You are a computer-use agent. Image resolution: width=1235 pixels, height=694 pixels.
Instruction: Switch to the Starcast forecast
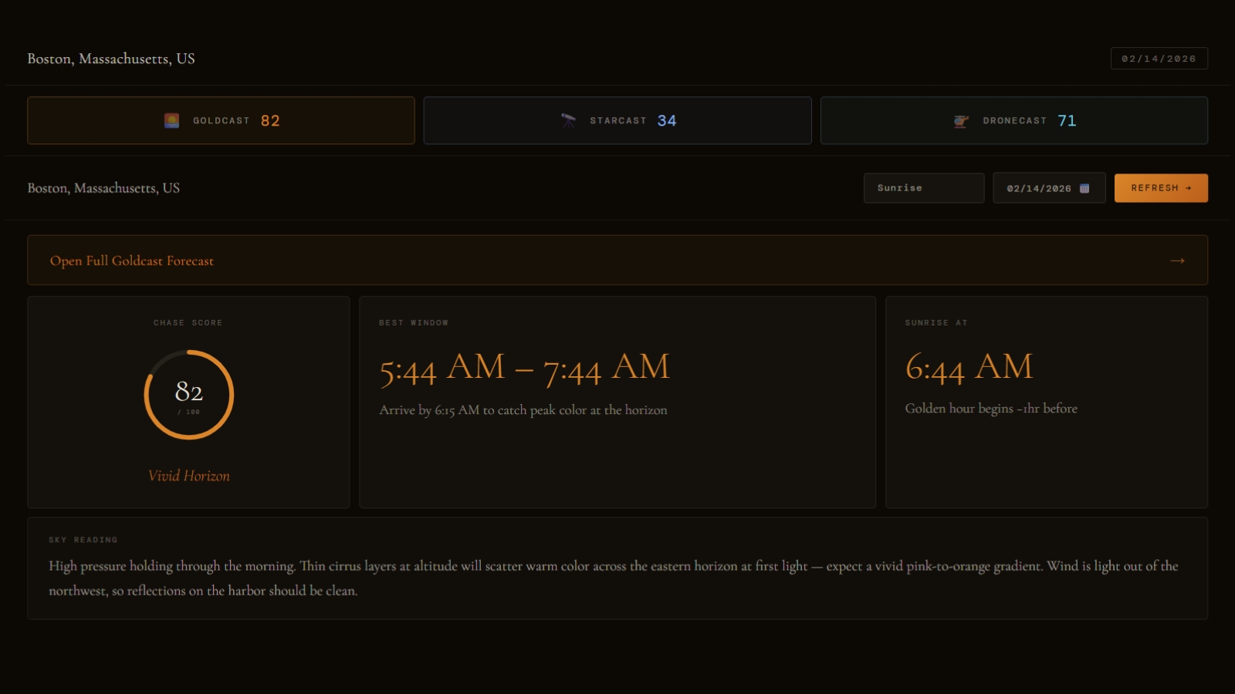click(x=617, y=120)
